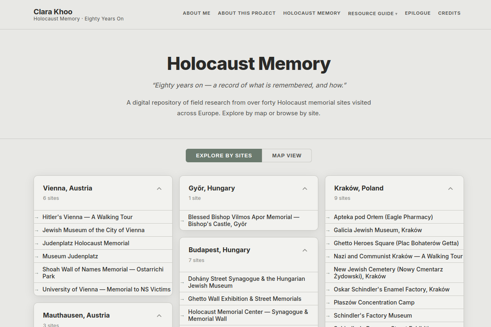Open Oskar Schindler's Enamel Factory entry
This screenshot has height=327, width=491.
[x=394, y=289]
